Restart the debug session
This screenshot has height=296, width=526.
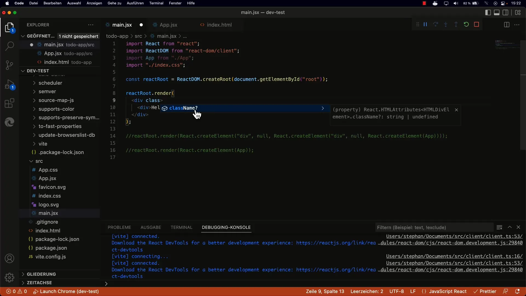[466, 24]
